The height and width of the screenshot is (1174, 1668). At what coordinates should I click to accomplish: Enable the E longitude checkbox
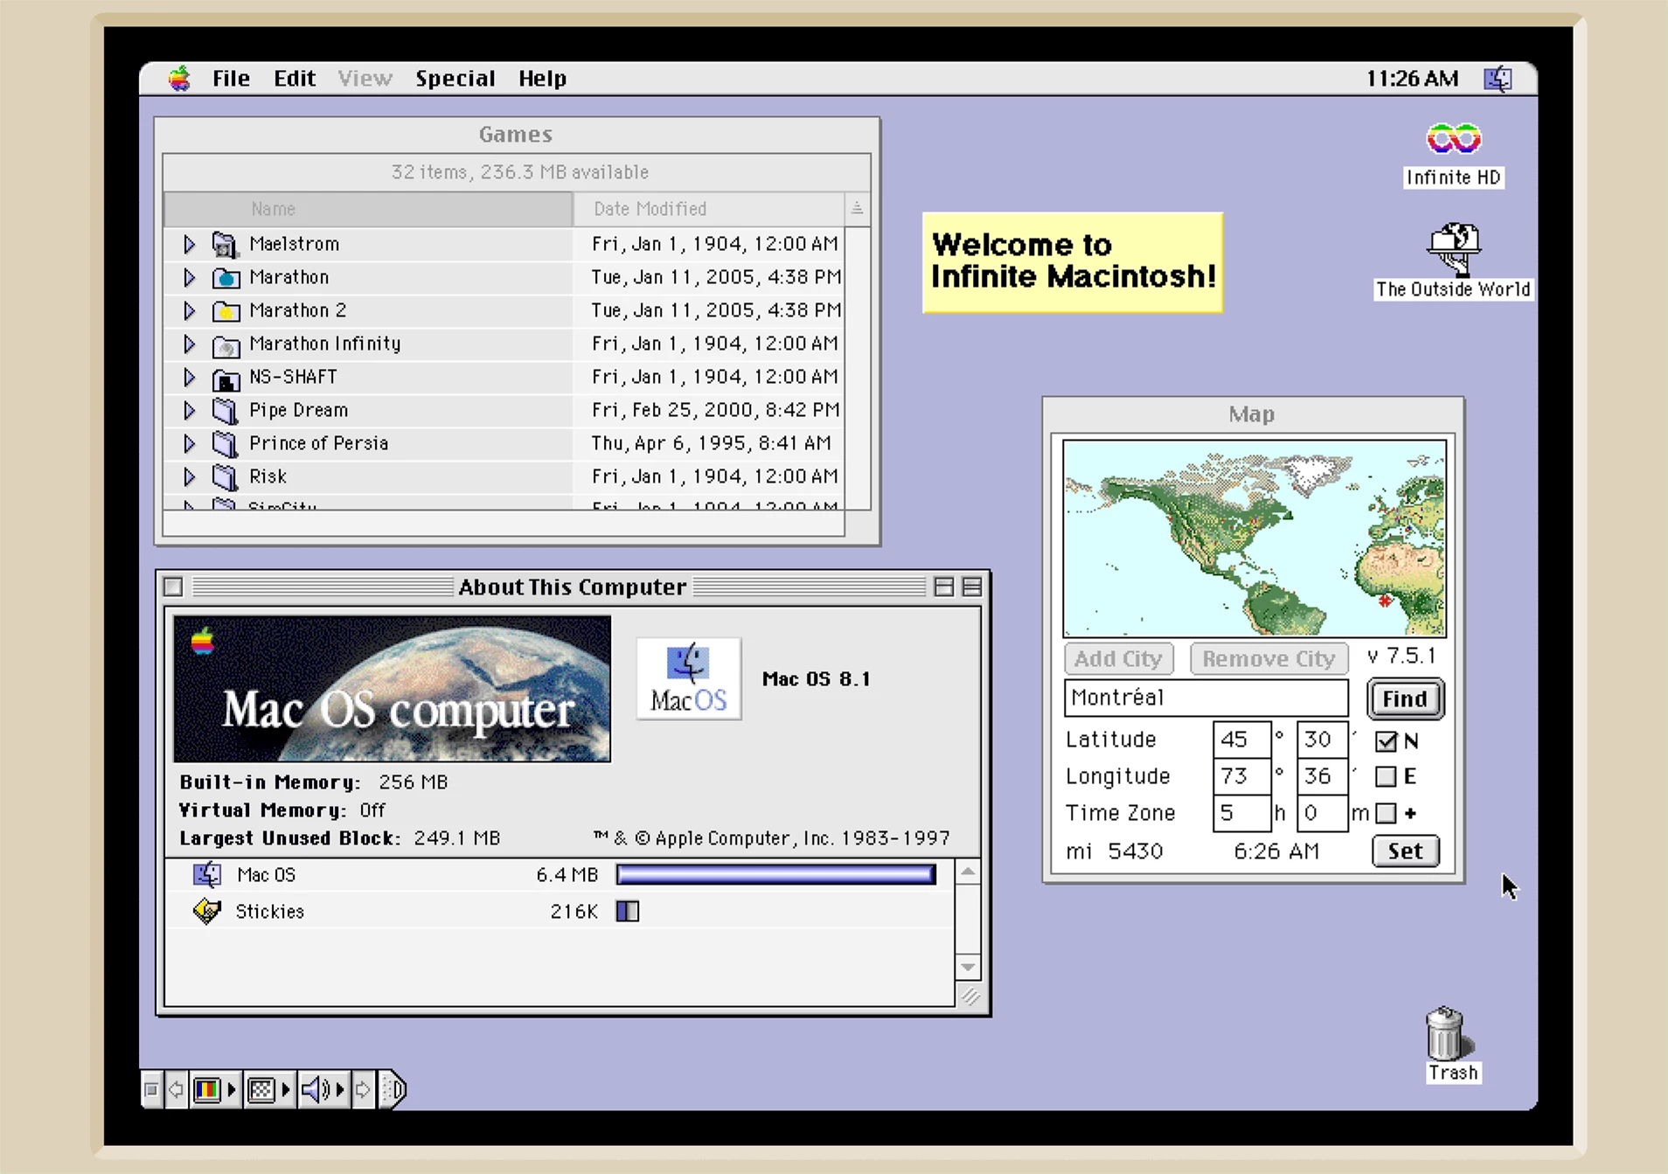click(1386, 776)
